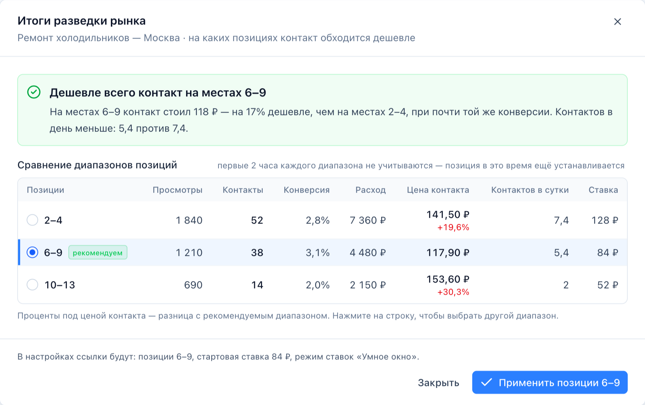Click the 117,90 ₽ contact price
Viewport: 645px width, 405px height.
point(448,253)
